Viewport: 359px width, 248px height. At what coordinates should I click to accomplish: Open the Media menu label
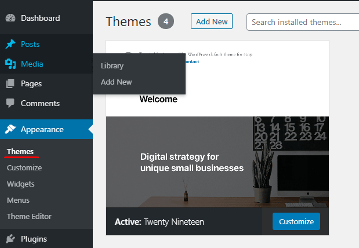(x=32, y=64)
